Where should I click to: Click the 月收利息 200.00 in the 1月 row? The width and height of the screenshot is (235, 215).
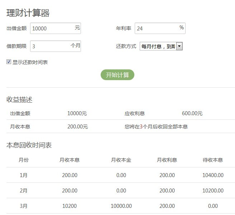click(x=167, y=175)
